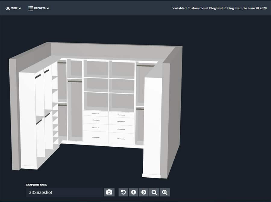The width and height of the screenshot is (271, 202).
Task: Click the upper-left center shelf cubby
Action: [96, 69]
